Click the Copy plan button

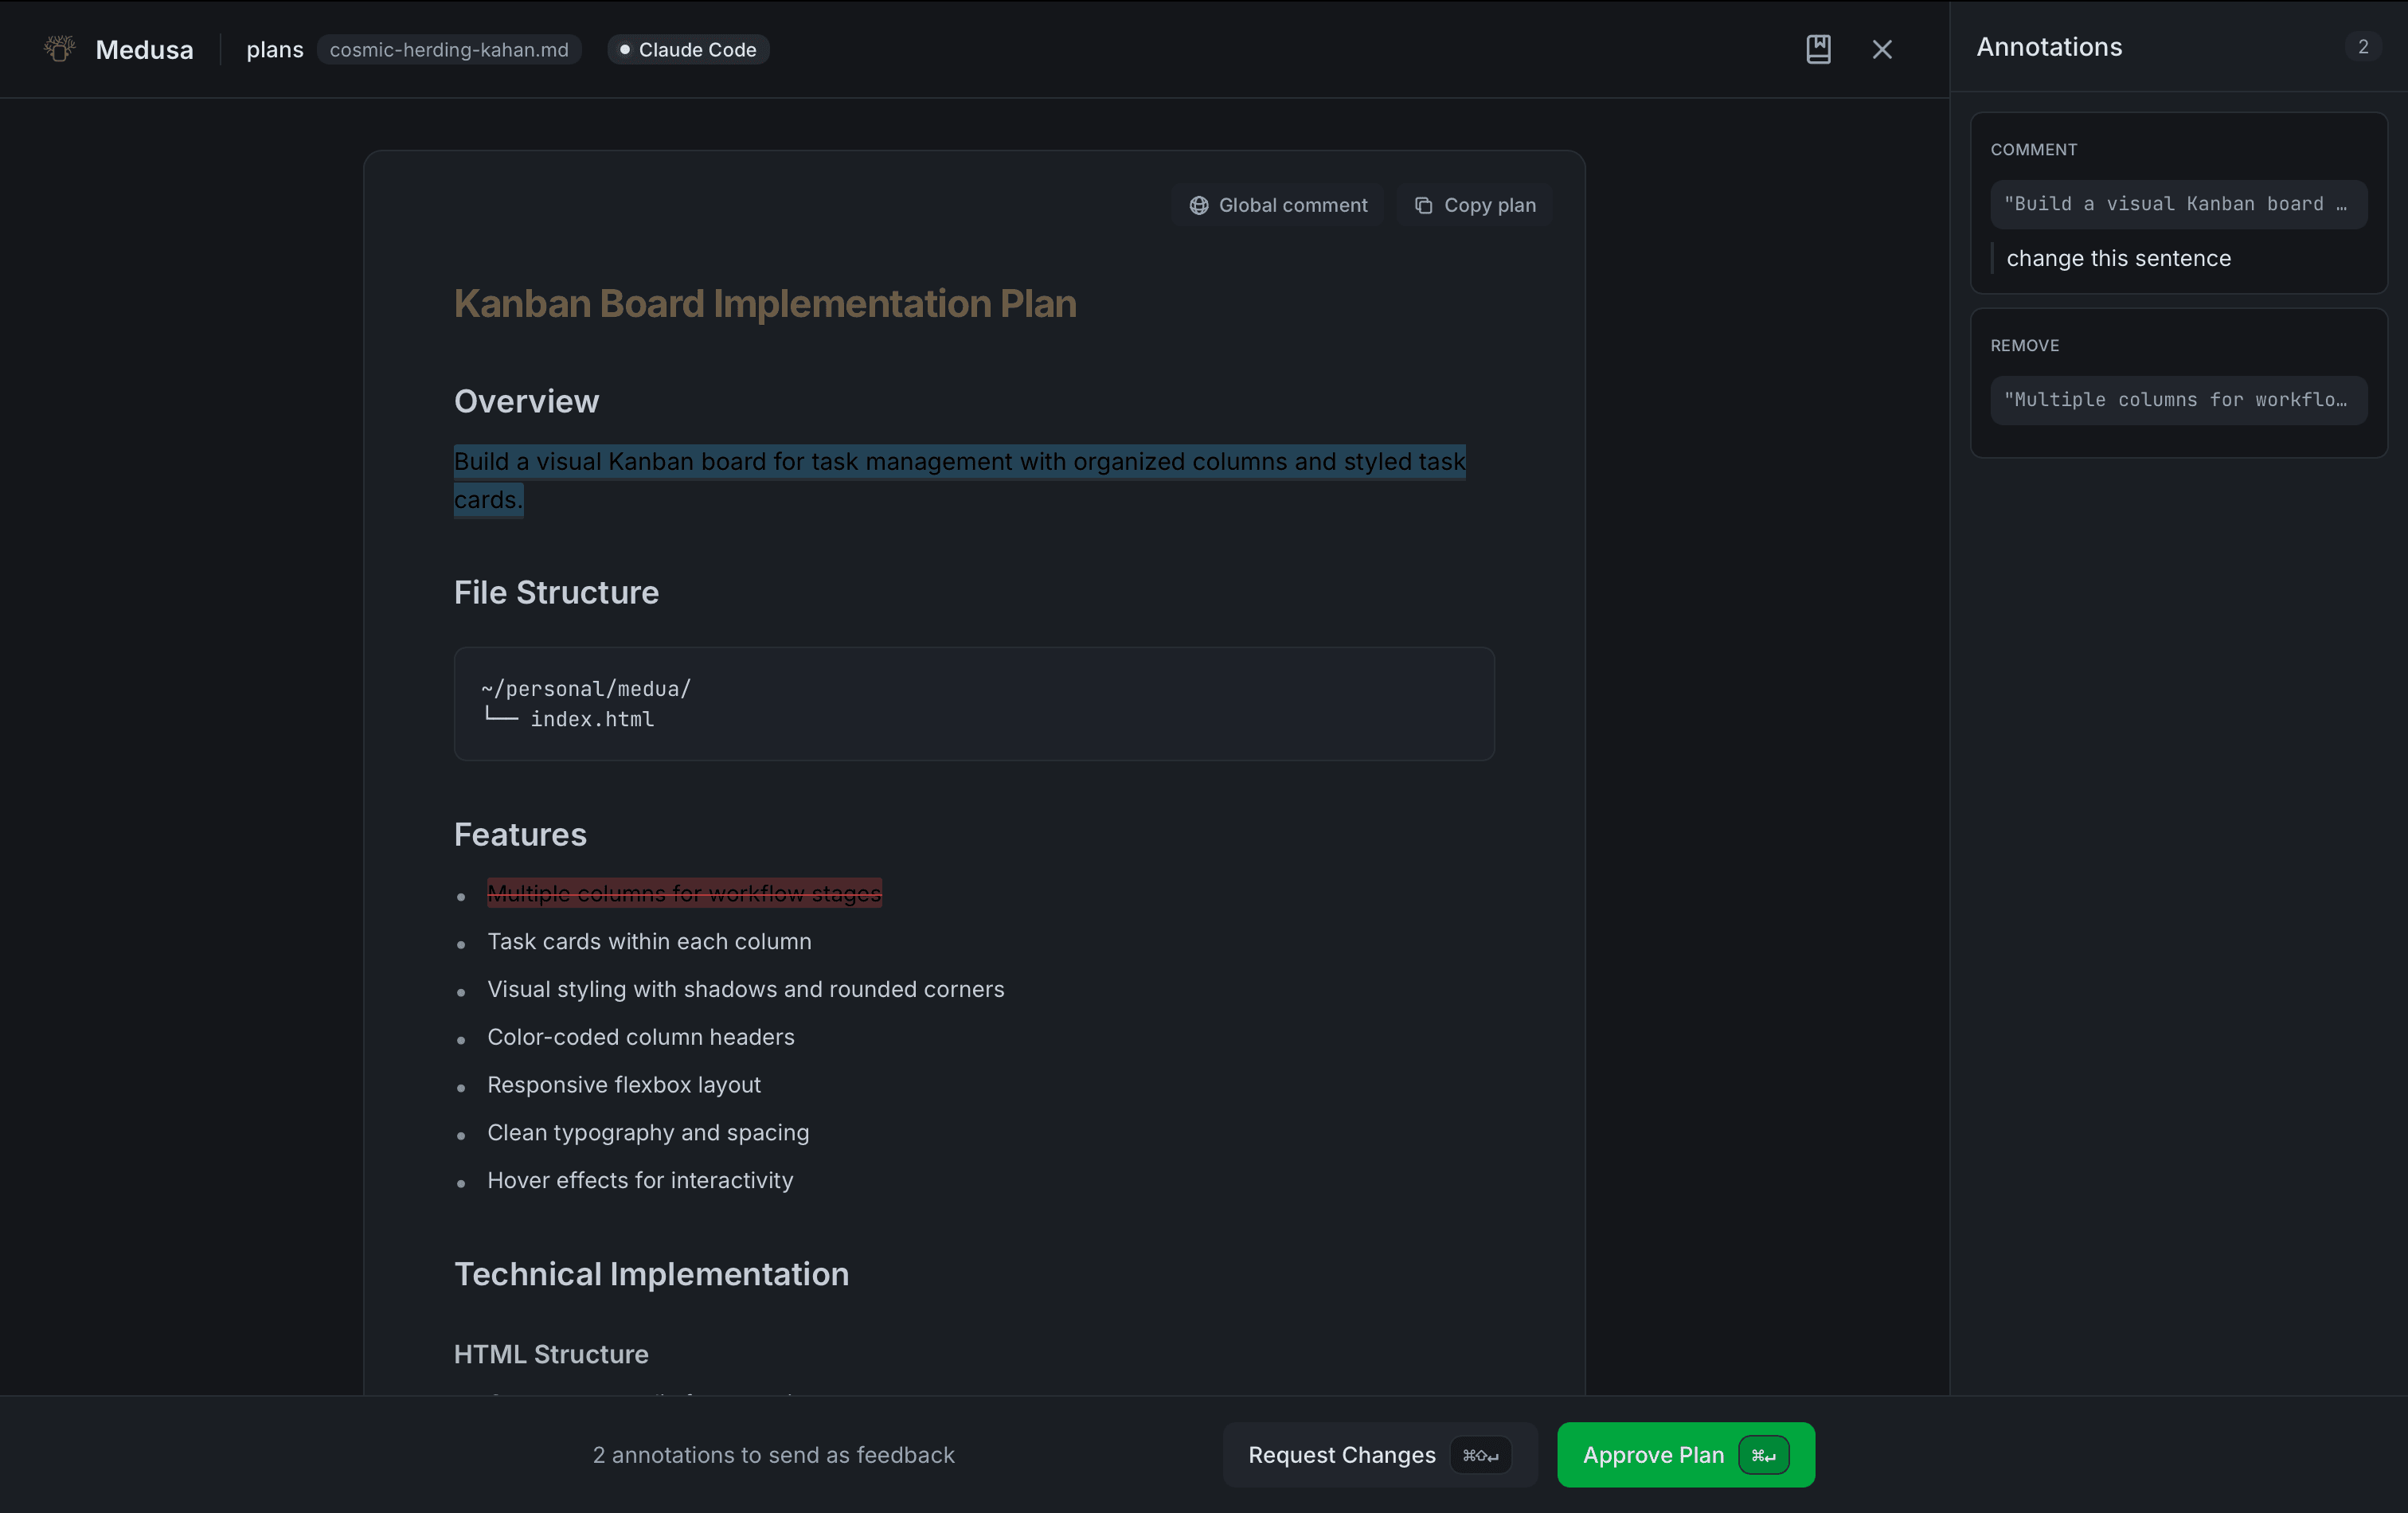click(x=1474, y=205)
